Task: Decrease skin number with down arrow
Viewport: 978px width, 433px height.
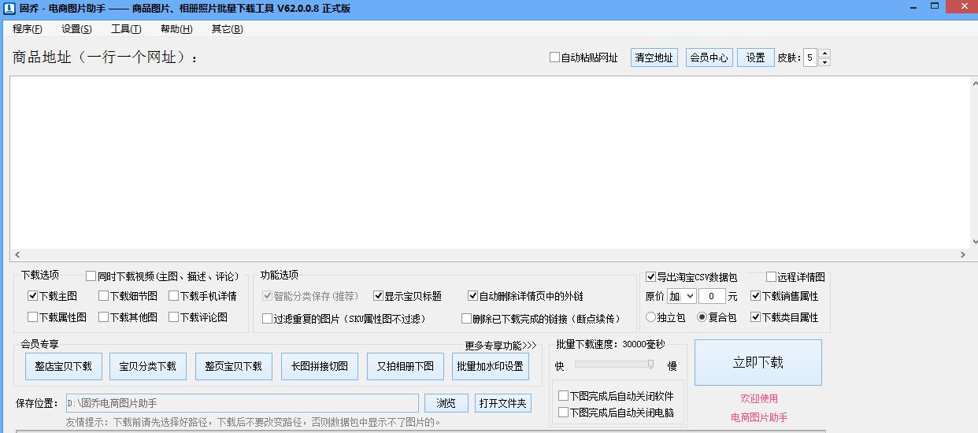Action: 824,62
